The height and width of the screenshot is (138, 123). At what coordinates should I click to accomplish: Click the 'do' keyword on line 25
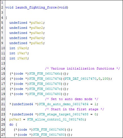tap(11, 124)
